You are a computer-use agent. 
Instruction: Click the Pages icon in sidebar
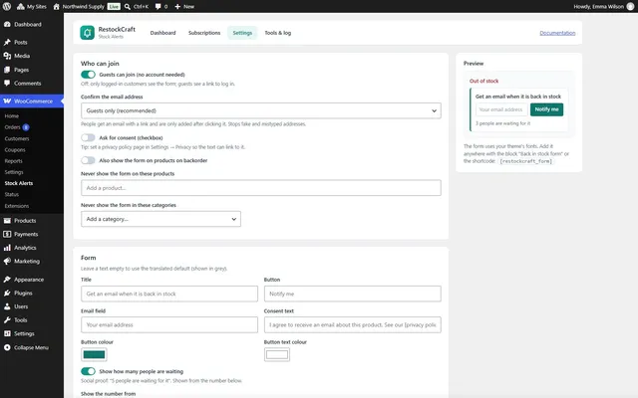[7, 70]
